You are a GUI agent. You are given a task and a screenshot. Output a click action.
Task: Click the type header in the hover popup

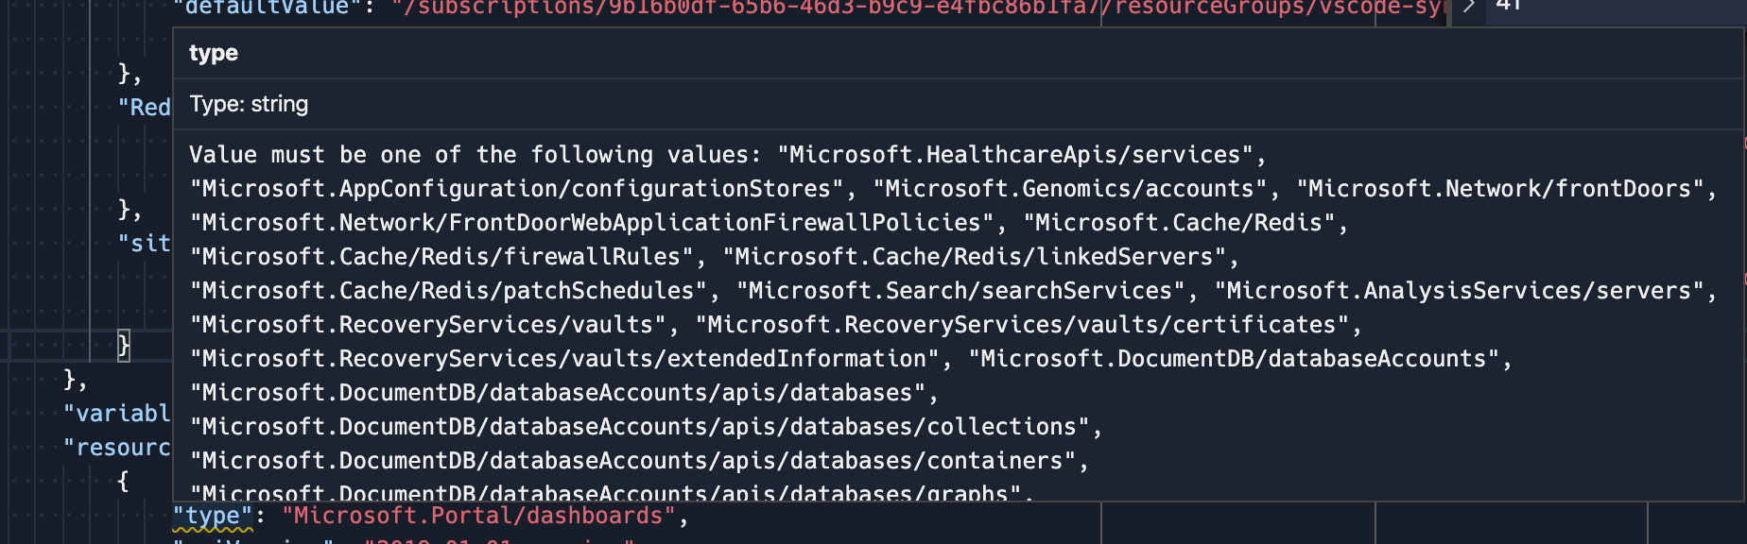pos(214,53)
